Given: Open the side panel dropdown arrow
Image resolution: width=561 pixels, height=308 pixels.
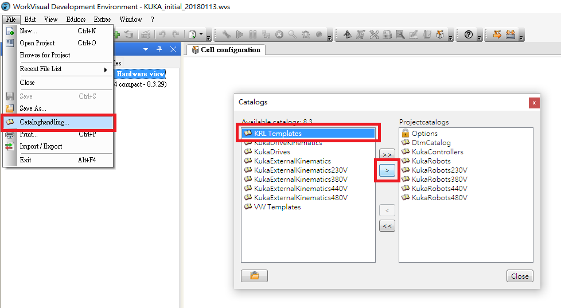Looking at the screenshot, I should point(146,49).
